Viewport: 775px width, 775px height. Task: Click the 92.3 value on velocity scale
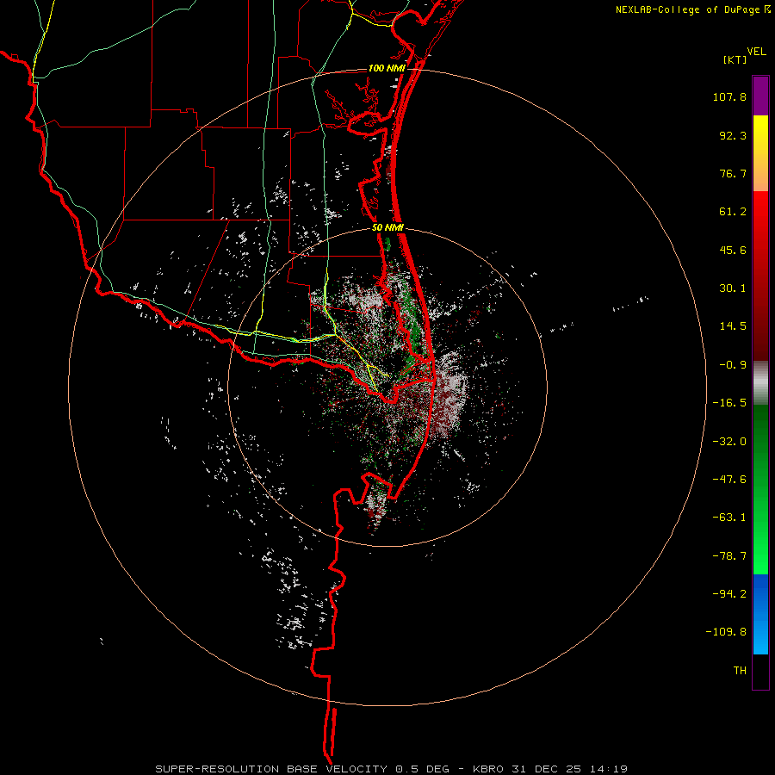tap(733, 135)
